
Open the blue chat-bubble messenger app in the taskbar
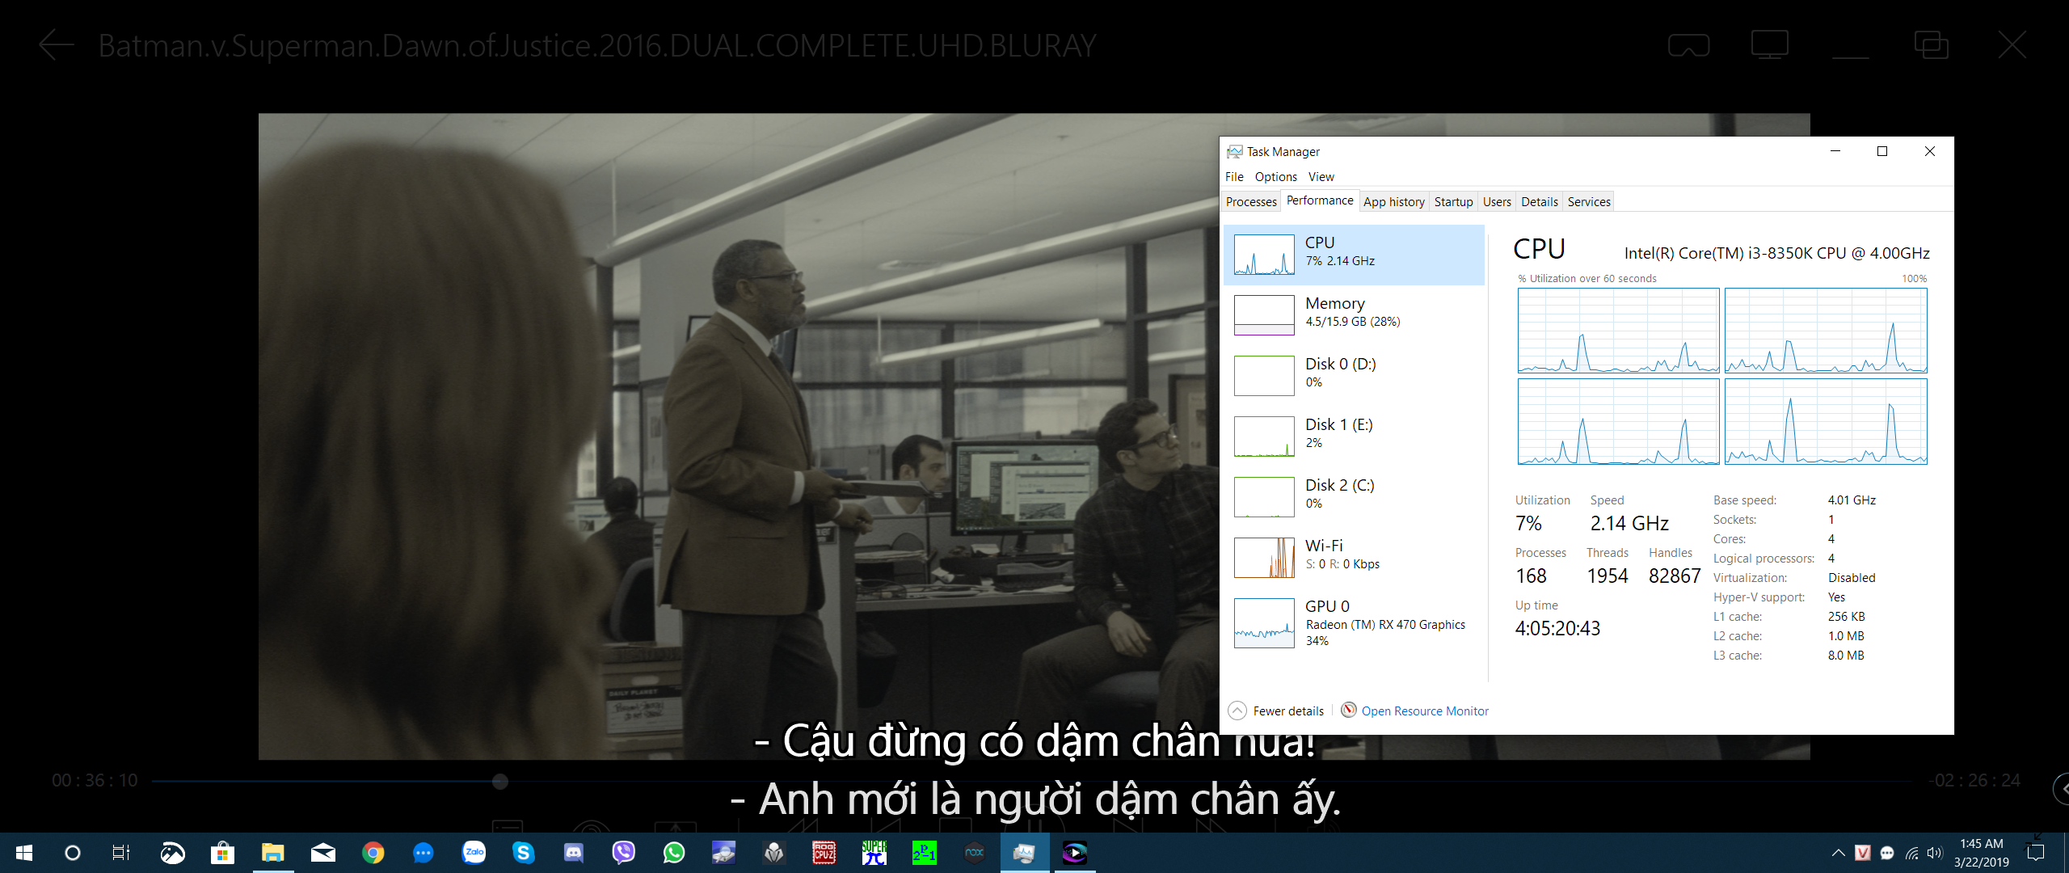(423, 853)
